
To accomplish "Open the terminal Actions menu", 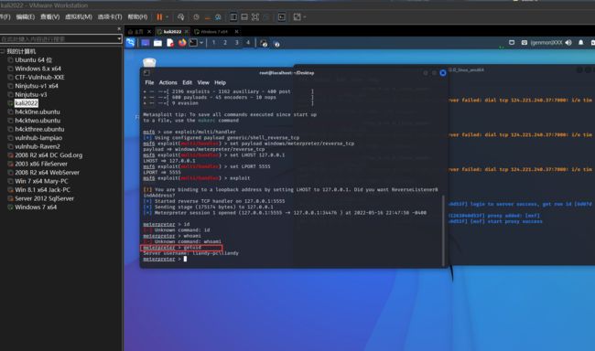I will point(168,82).
